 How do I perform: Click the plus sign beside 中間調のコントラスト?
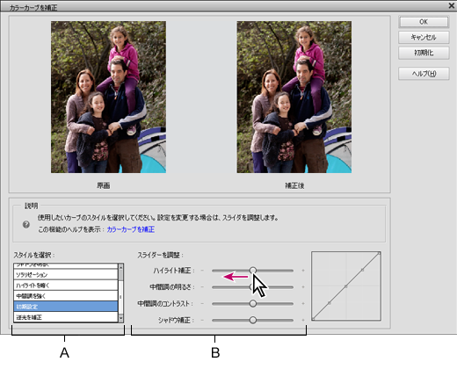[x=303, y=303]
